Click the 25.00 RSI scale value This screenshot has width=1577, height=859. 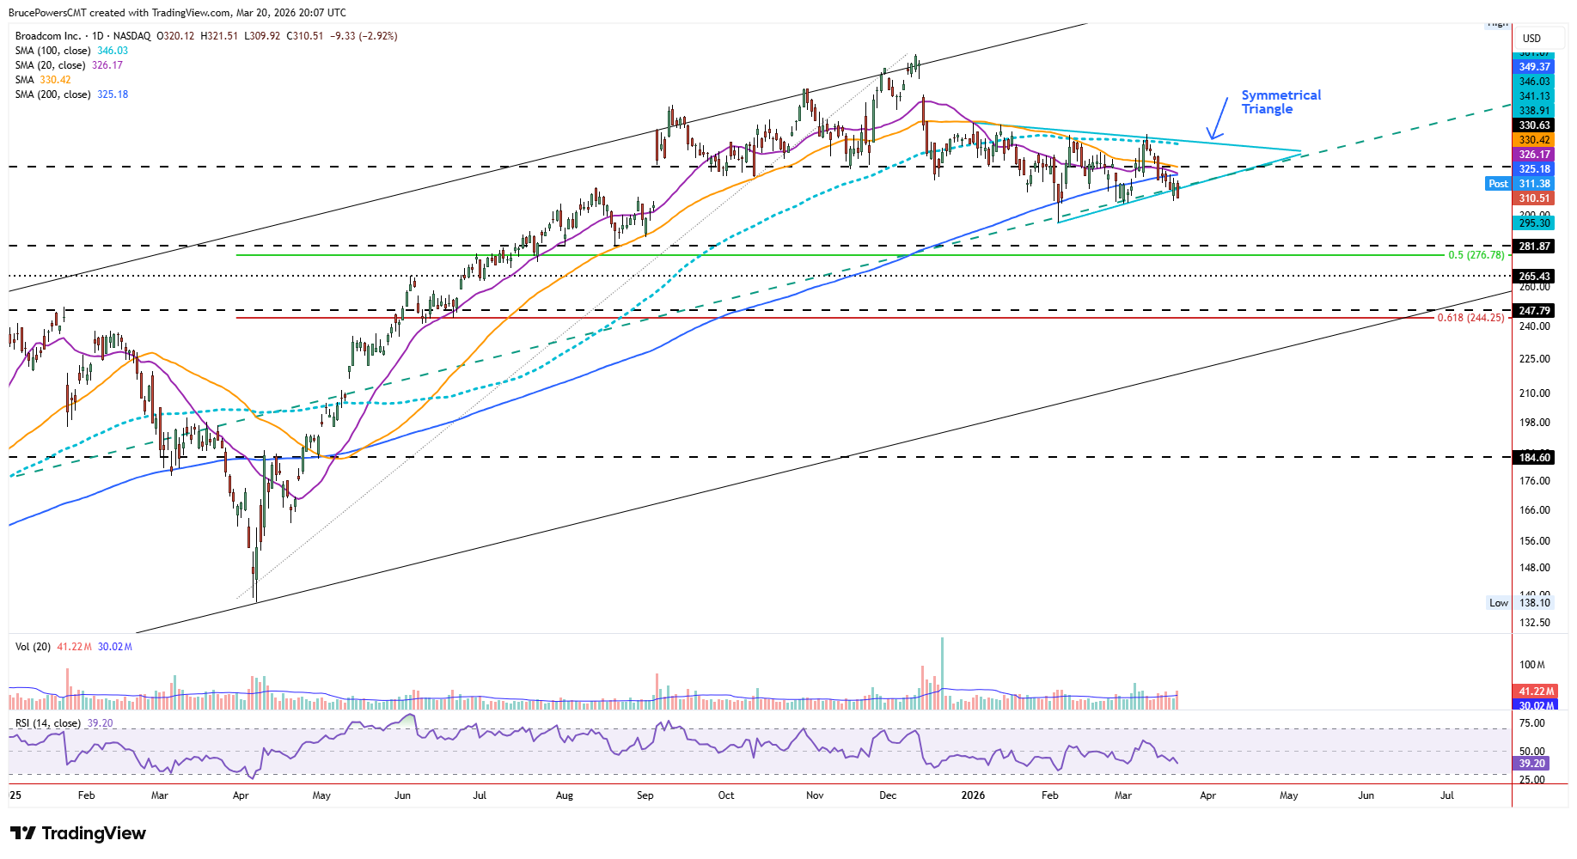pos(1532,780)
